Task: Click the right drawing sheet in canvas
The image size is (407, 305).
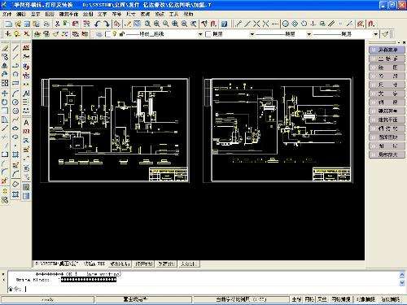Action: tap(278, 130)
